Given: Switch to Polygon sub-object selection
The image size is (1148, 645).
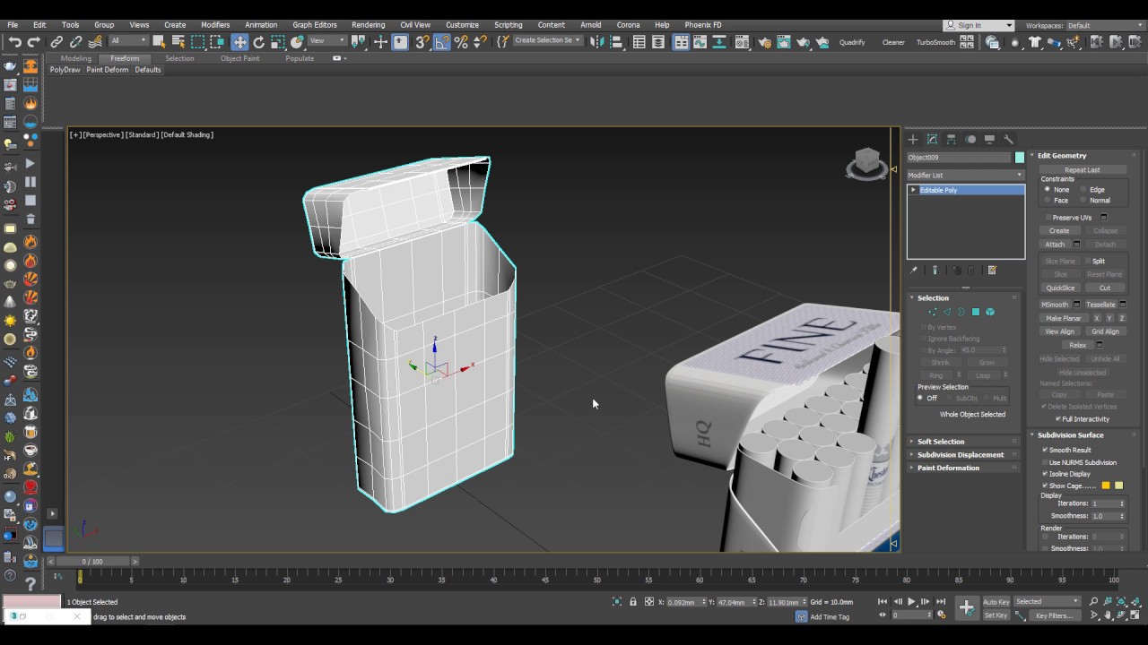Looking at the screenshot, I should (976, 312).
